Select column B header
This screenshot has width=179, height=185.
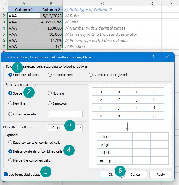(51, 3)
